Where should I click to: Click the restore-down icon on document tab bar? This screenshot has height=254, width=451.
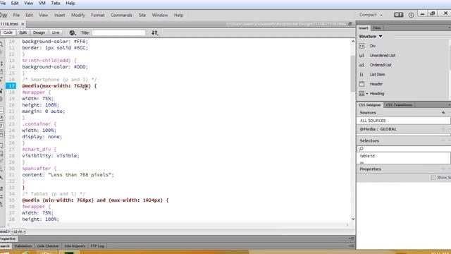(x=350, y=24)
